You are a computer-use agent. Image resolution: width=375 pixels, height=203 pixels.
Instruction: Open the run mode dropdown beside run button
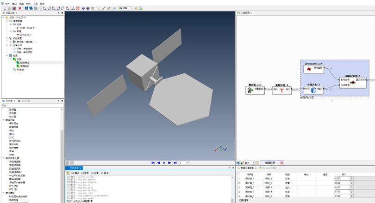click(x=253, y=163)
